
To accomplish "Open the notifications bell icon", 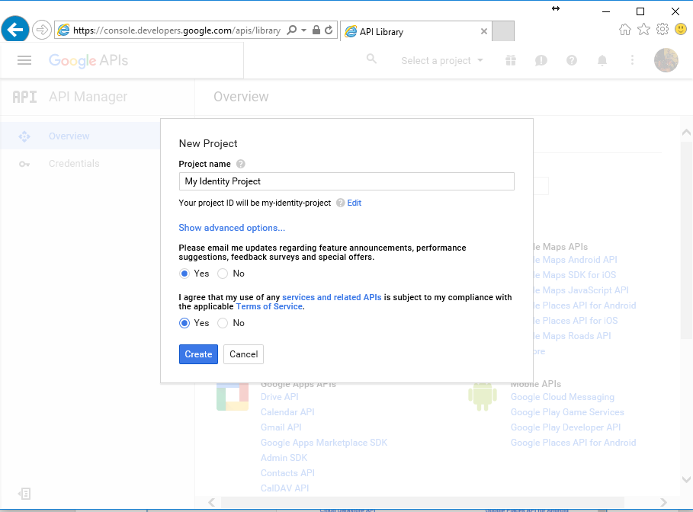I will [602, 60].
